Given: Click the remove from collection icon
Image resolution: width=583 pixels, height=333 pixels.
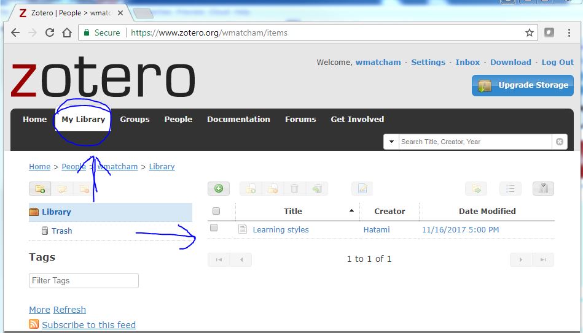Looking at the screenshot, I should pyautogui.click(x=273, y=189).
